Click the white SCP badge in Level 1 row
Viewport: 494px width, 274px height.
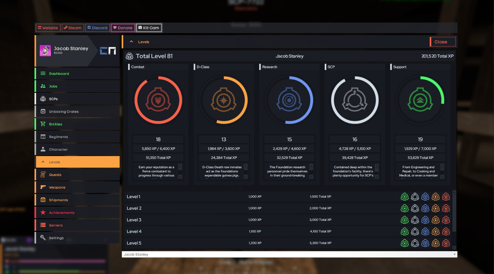[415, 197]
